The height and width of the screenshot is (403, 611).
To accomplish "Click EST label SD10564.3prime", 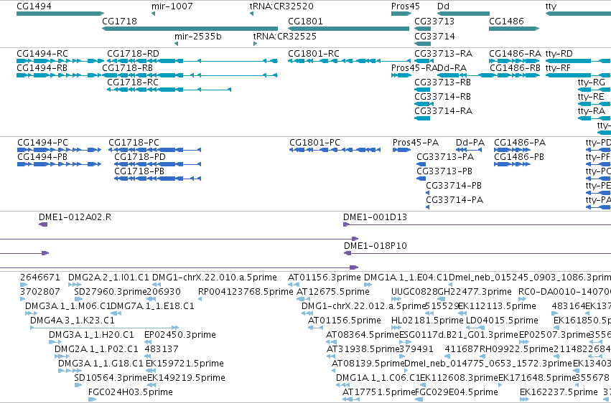I will coord(111,378).
